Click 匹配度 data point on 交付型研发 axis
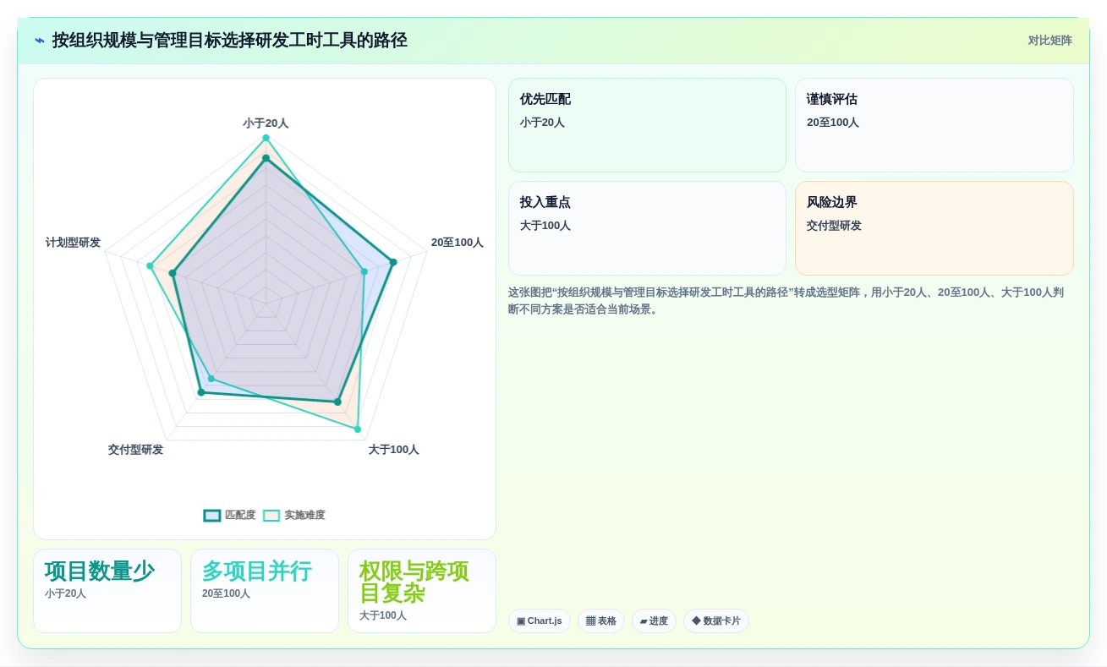1107x667 pixels. click(200, 392)
